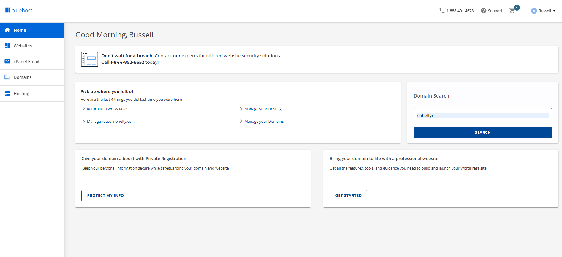562x257 pixels.
Task: Click the Home house icon
Action: (7, 30)
